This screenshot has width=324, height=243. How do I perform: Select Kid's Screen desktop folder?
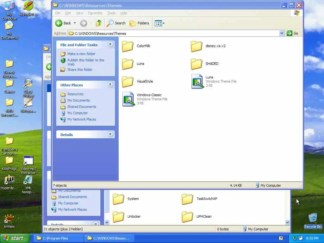coord(9,108)
